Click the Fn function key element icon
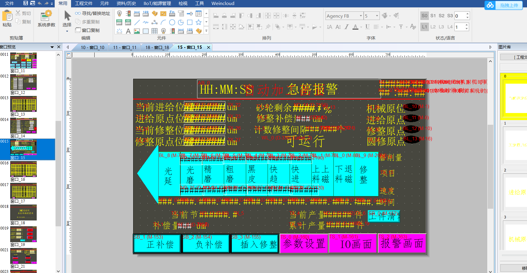Screen dimensions: 527x273 tap(172, 14)
